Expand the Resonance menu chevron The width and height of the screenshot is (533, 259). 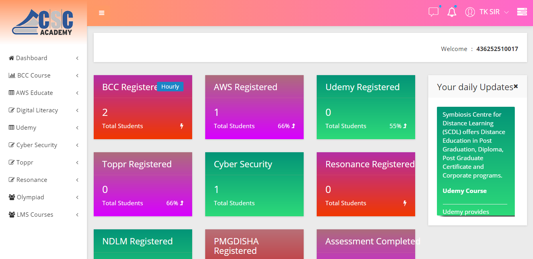(77, 180)
